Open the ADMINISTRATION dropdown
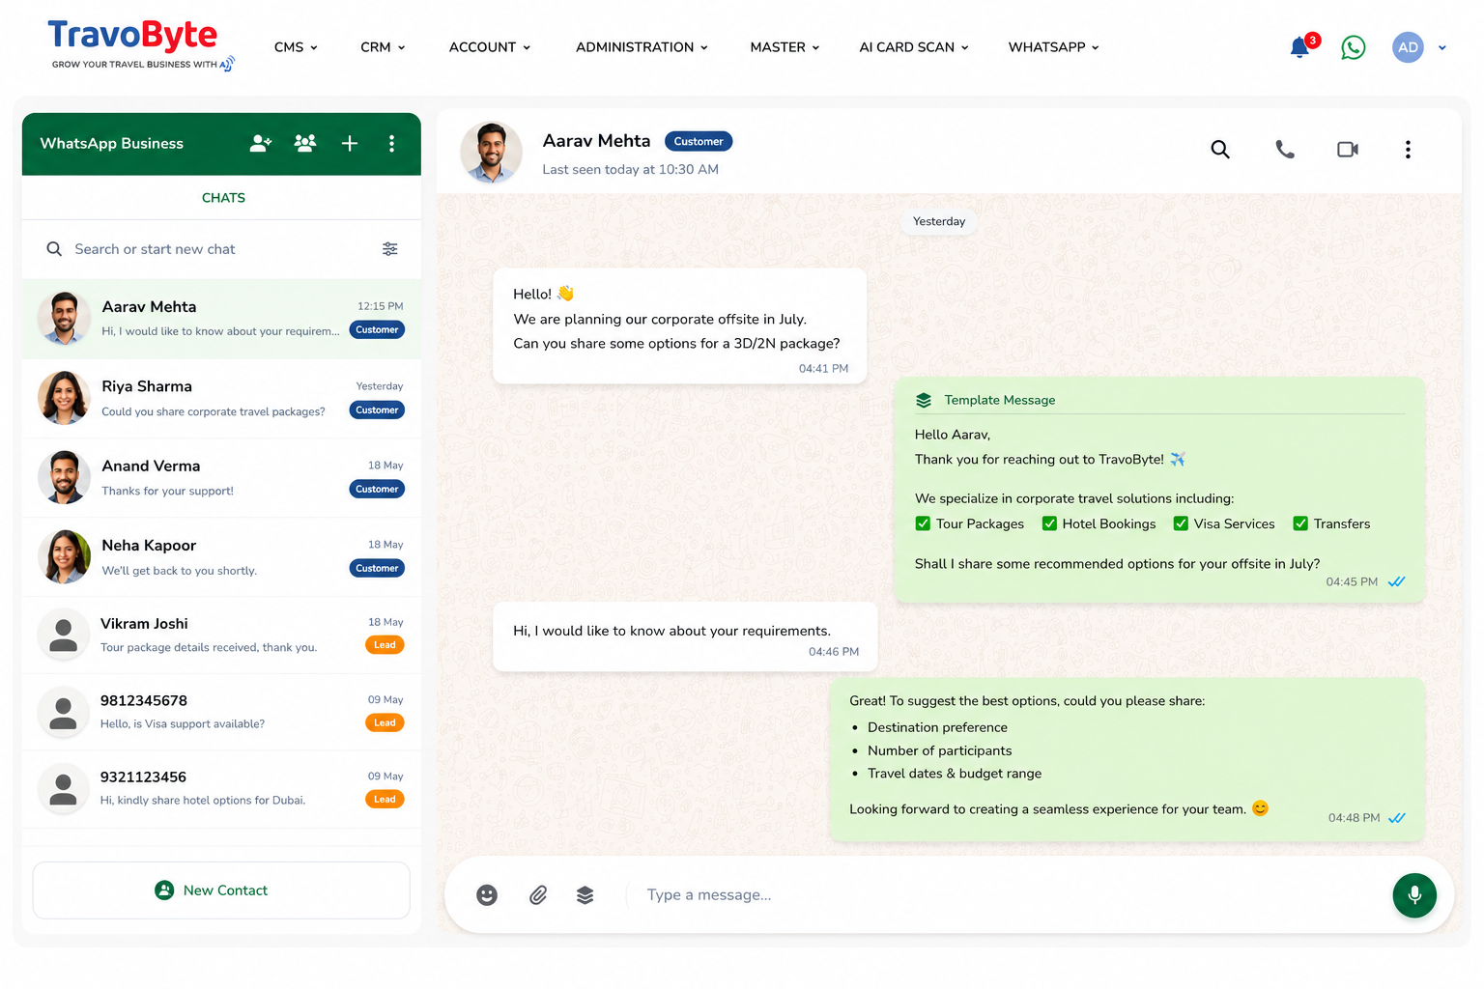Image resolution: width=1484 pixels, height=989 pixels. [x=642, y=47]
